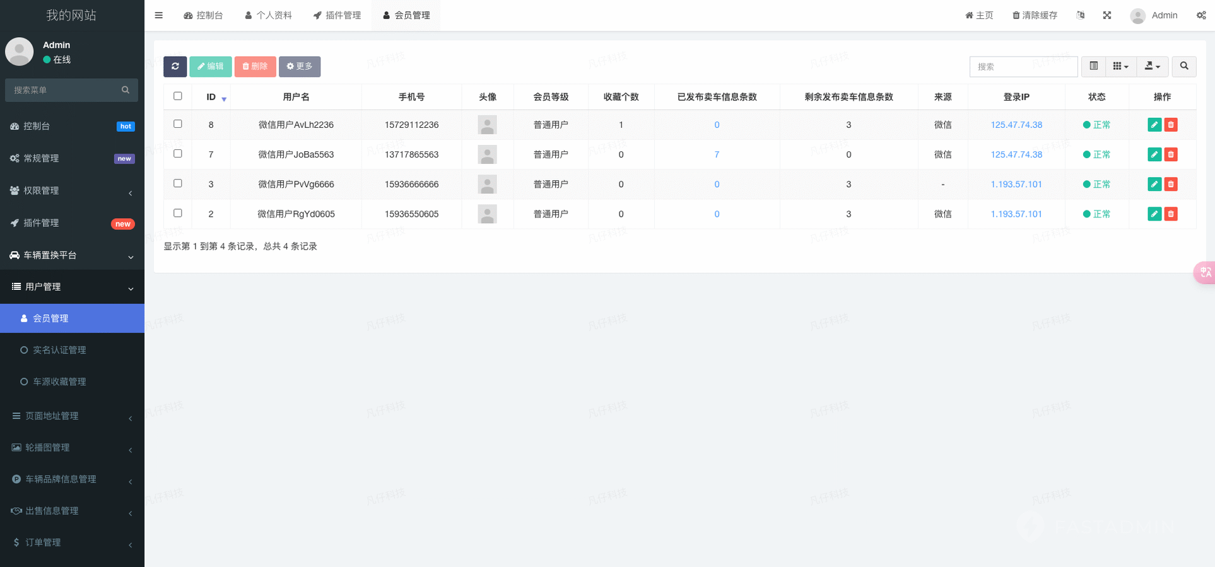Click the 更多 button

(x=300, y=66)
